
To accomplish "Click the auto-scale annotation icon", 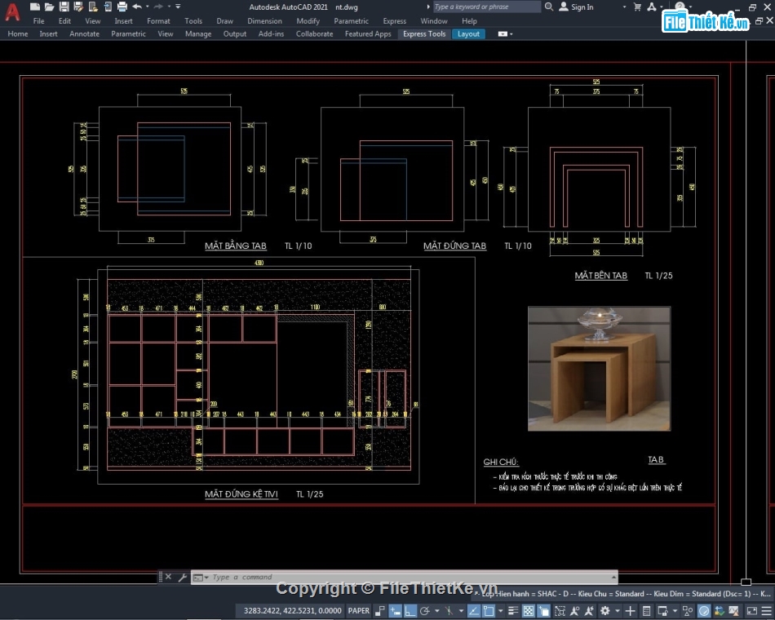I will pos(589,610).
